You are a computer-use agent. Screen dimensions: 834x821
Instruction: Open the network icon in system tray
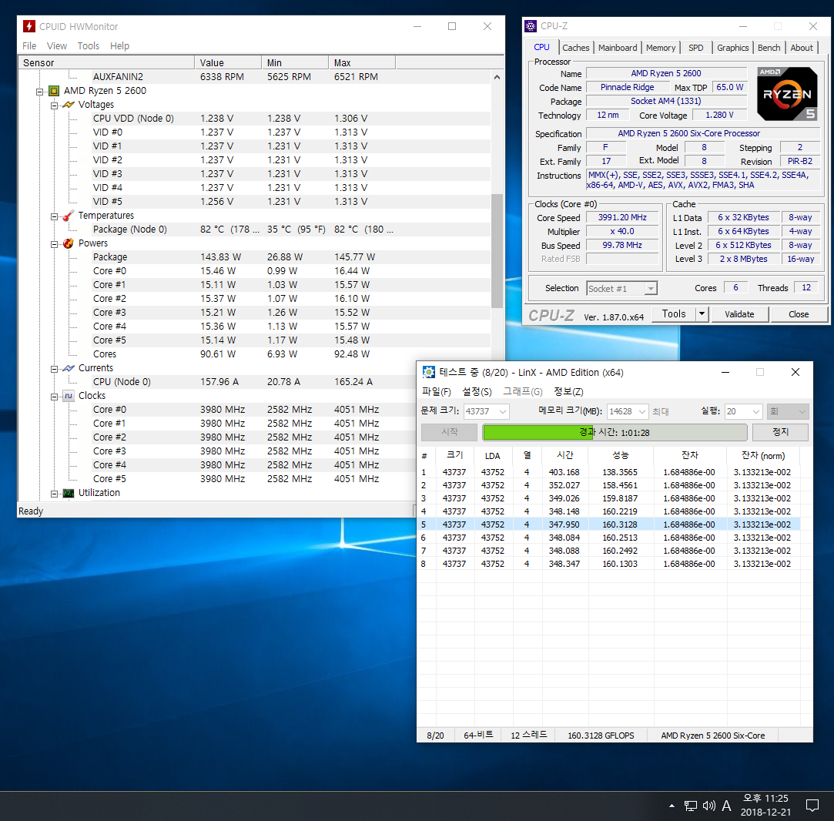691,806
